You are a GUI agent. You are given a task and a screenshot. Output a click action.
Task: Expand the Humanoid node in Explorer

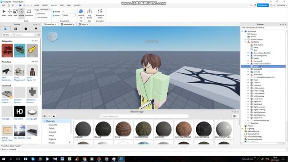(x=248, y=61)
